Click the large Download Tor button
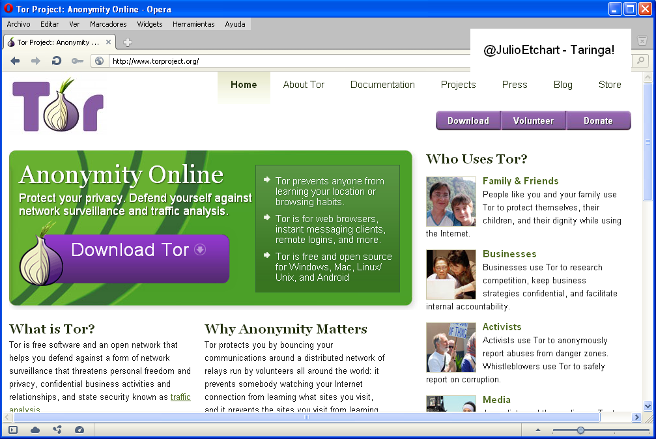The image size is (656, 439). pos(124,259)
